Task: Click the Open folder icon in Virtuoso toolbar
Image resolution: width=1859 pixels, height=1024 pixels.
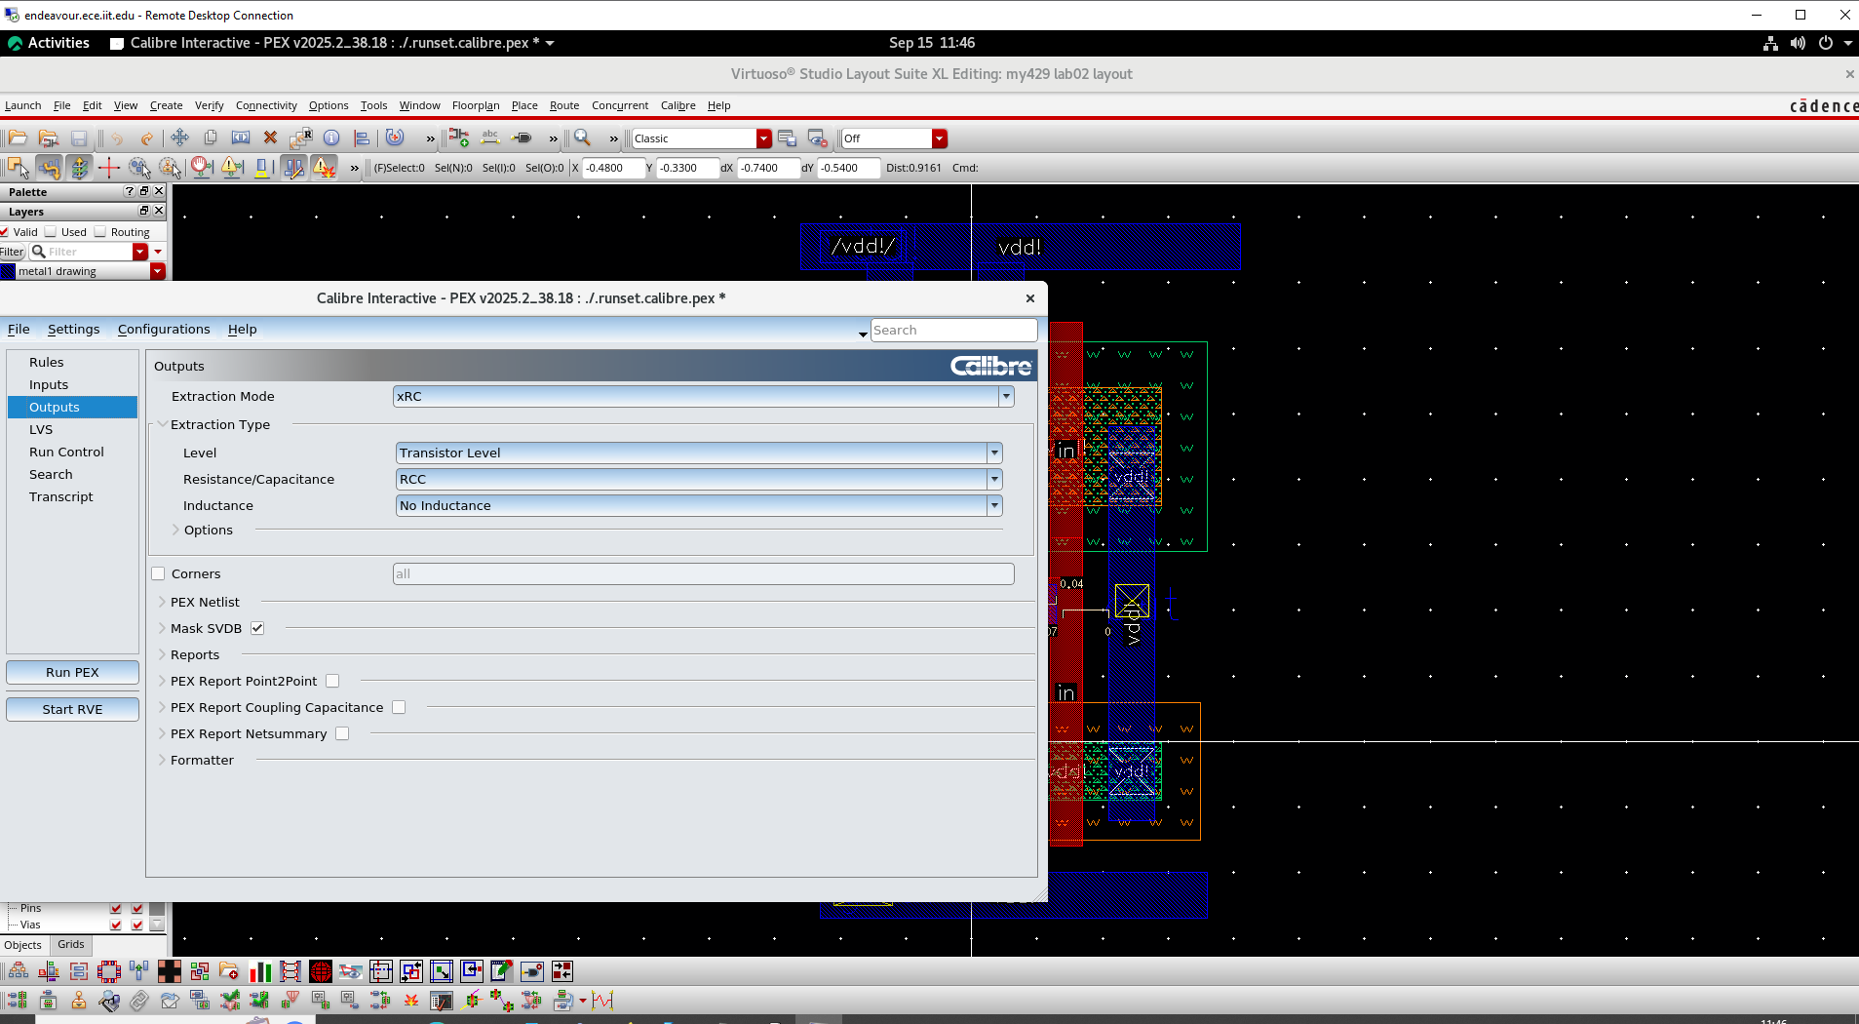Action: pyautogui.click(x=18, y=138)
